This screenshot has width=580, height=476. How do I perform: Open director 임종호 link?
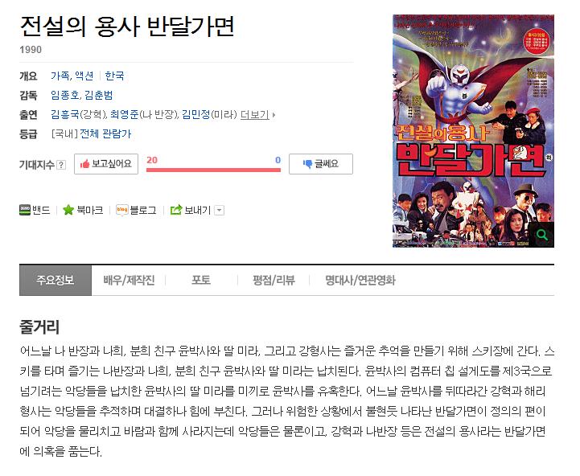pyautogui.click(x=64, y=96)
